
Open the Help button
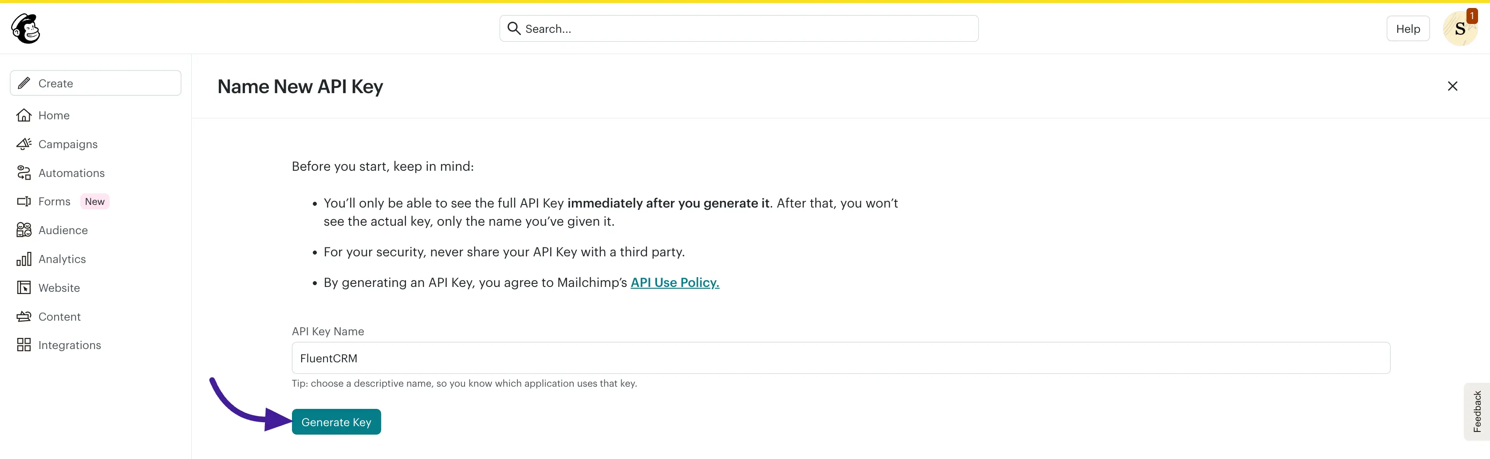(1407, 29)
